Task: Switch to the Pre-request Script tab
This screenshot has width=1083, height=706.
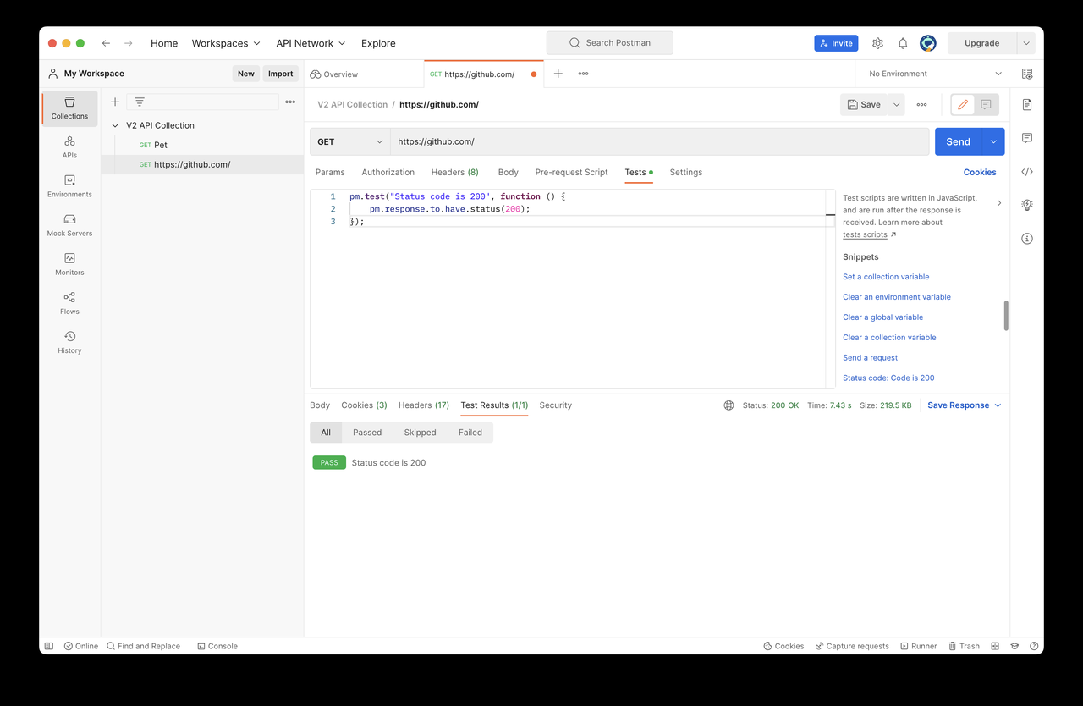Action: point(571,172)
